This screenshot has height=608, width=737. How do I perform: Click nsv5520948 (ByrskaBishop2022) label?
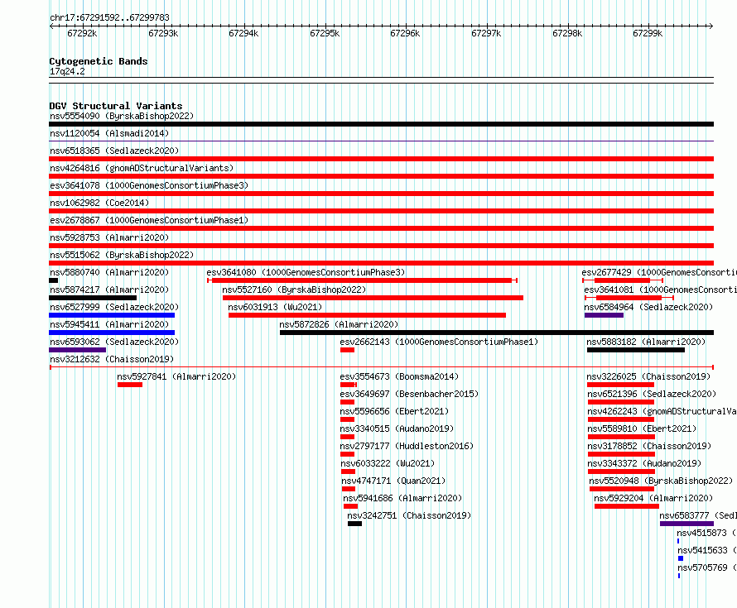(661, 481)
